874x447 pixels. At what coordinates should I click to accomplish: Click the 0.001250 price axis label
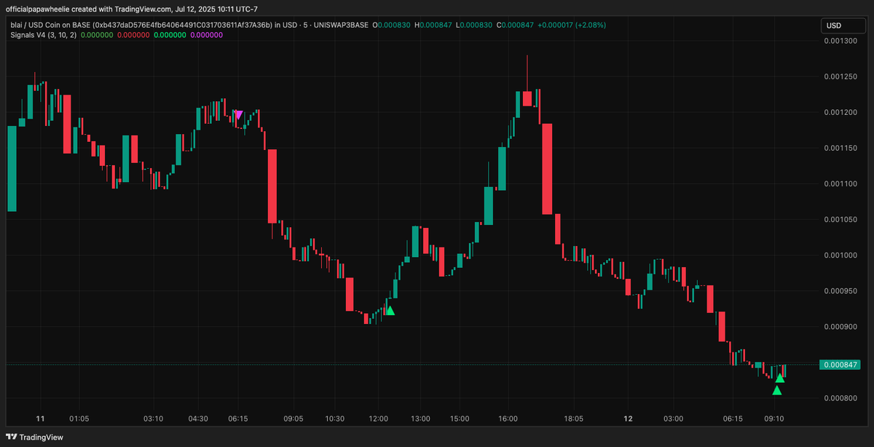(840, 76)
